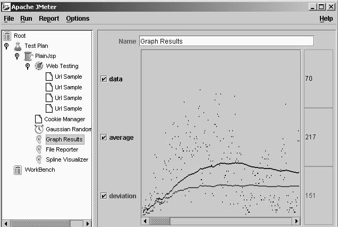The image size is (338, 227).
Task: Click the Gaussian Random timer clock icon
Action: tap(39, 129)
